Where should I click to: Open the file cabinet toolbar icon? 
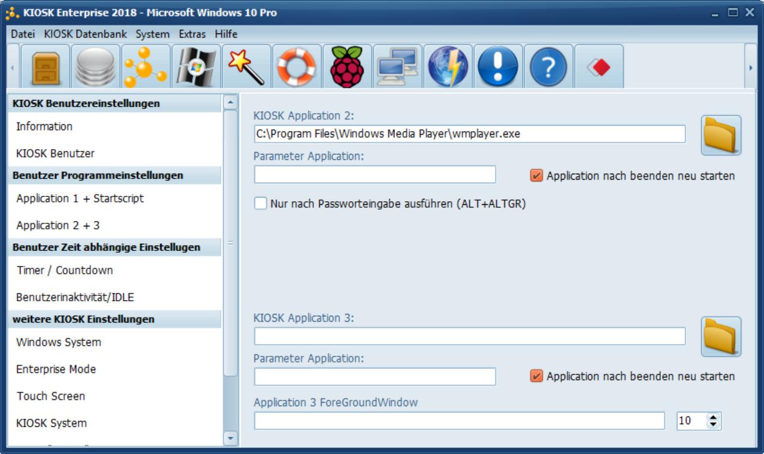tap(46, 66)
